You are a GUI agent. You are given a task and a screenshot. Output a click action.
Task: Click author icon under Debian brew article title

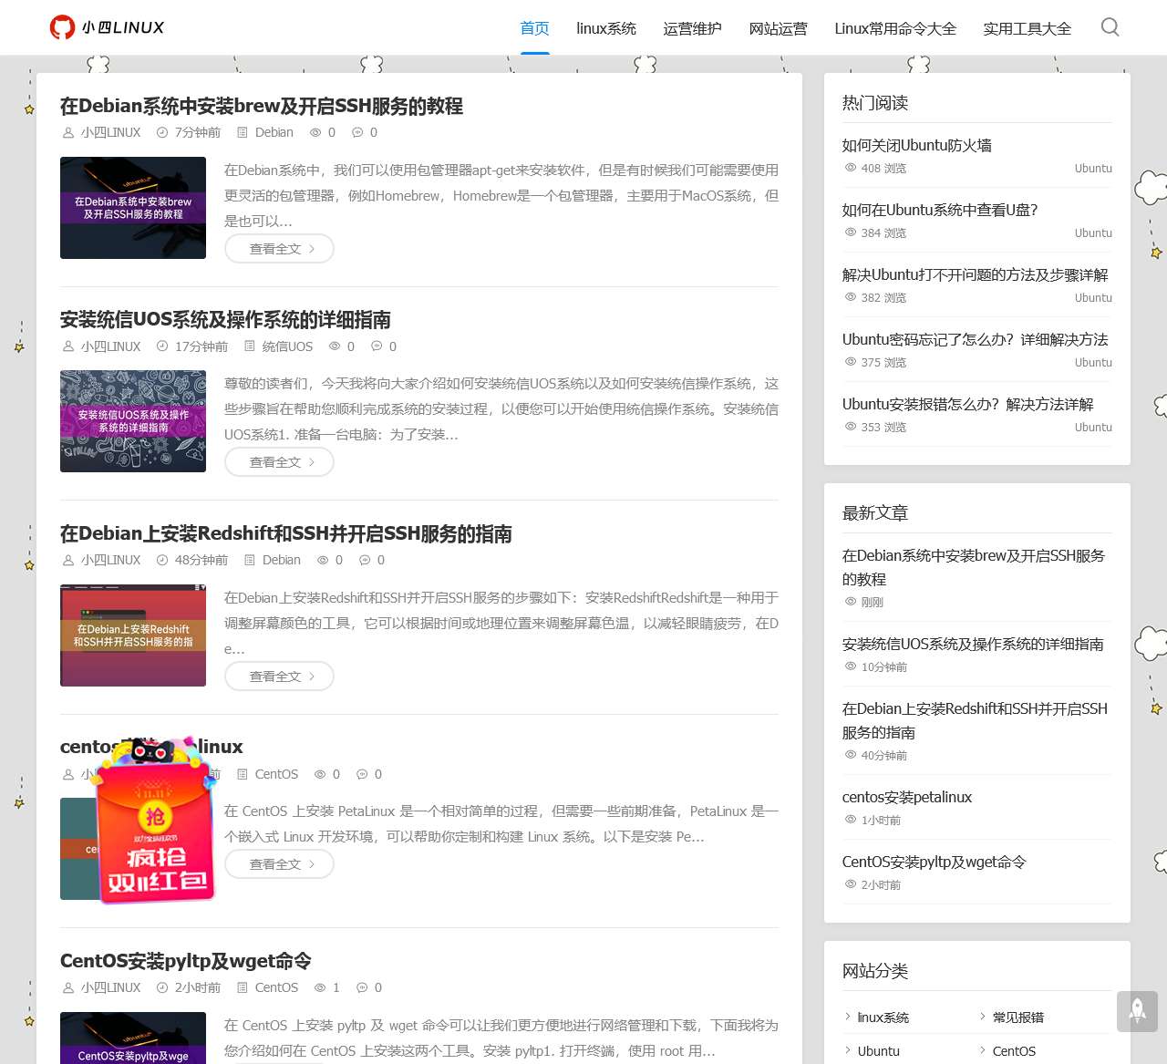[x=68, y=132]
